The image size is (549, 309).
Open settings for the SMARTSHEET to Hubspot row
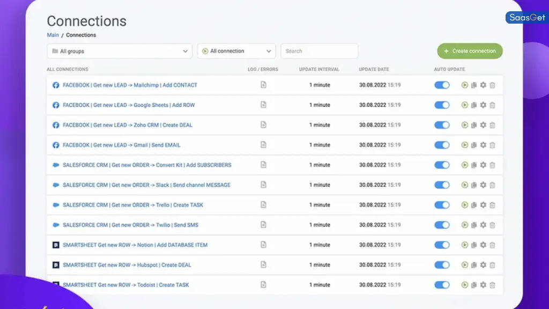coord(483,264)
